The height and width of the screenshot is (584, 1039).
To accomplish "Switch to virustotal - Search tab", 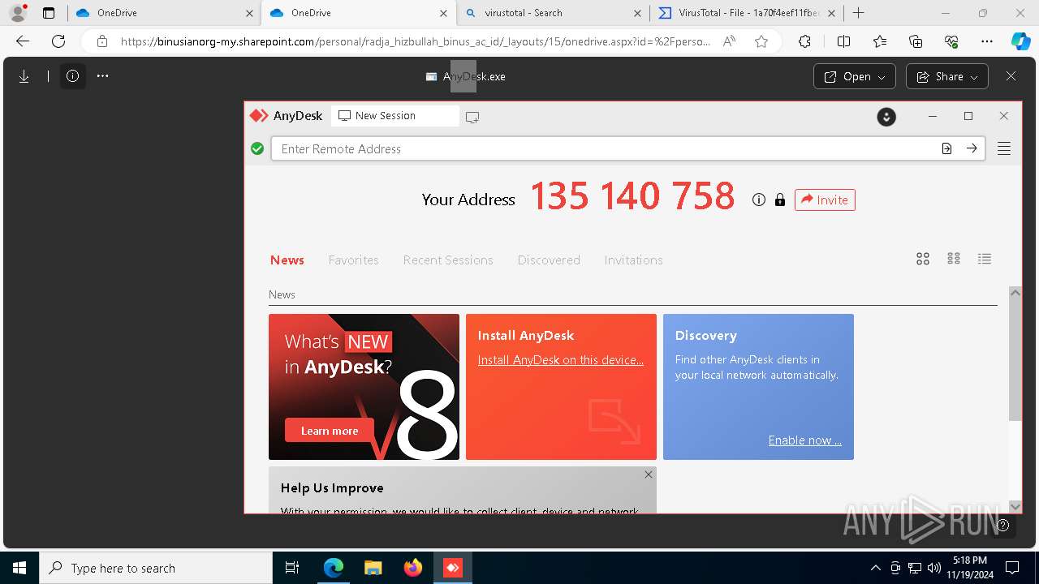I will pyautogui.click(x=552, y=13).
